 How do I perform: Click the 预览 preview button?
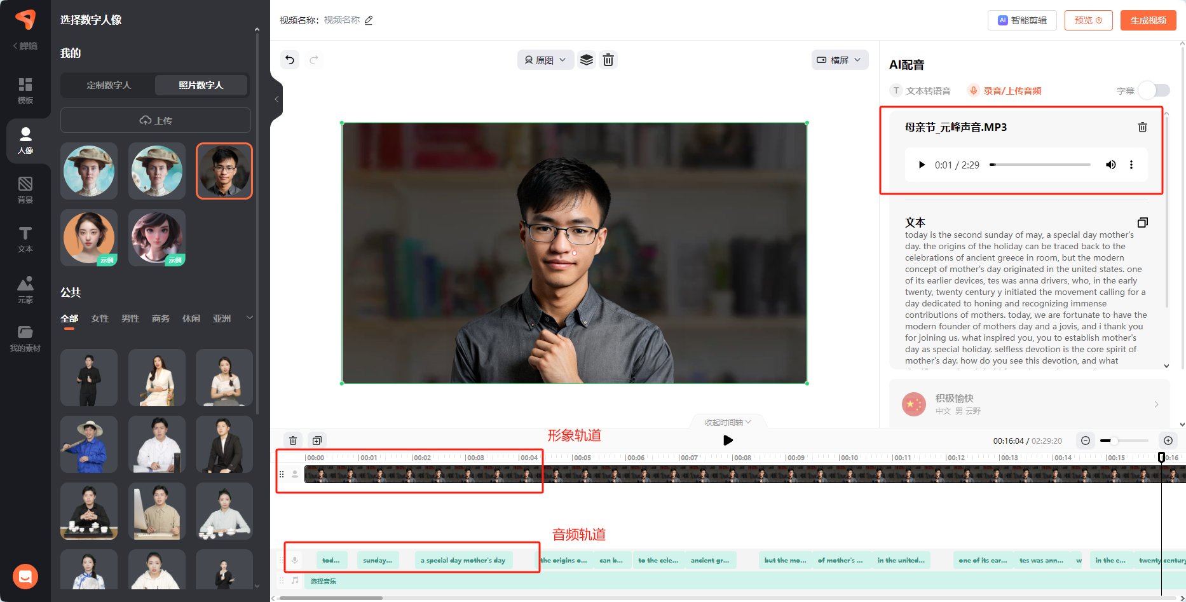coord(1088,20)
